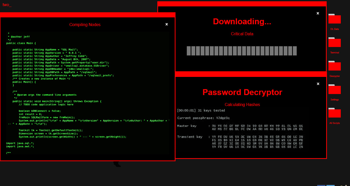Screen dimensions: 350x186
Task: Click 'Dimension screen = tk.getScreenSize();' line
Action: (x=48, y=133)
